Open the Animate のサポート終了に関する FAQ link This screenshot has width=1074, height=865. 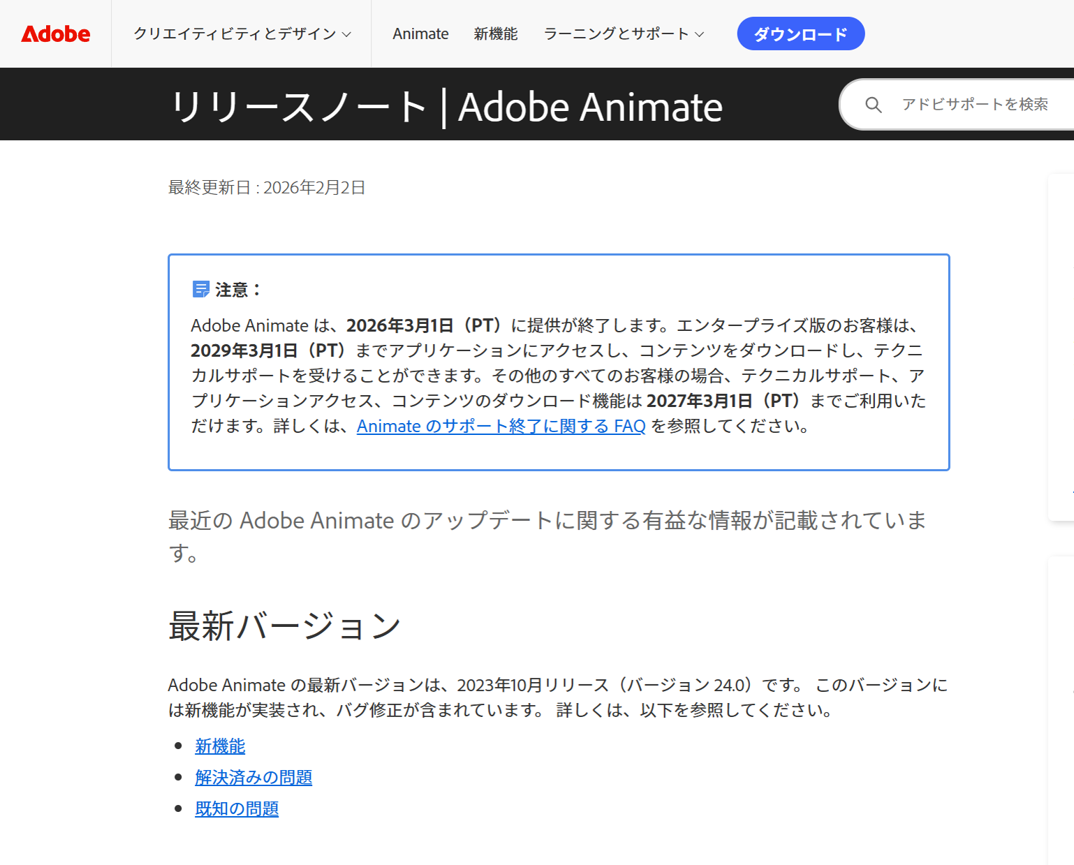[x=501, y=426]
